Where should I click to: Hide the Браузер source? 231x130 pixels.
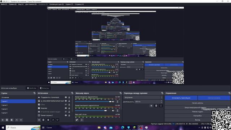[66, 108]
